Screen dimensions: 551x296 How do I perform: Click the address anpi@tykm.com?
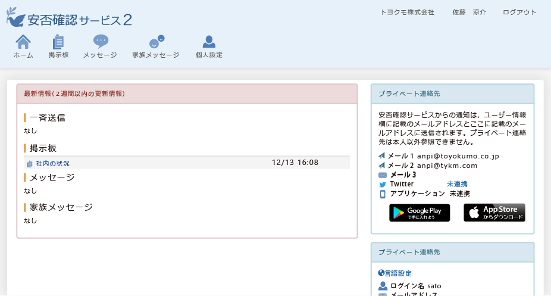pos(447,166)
